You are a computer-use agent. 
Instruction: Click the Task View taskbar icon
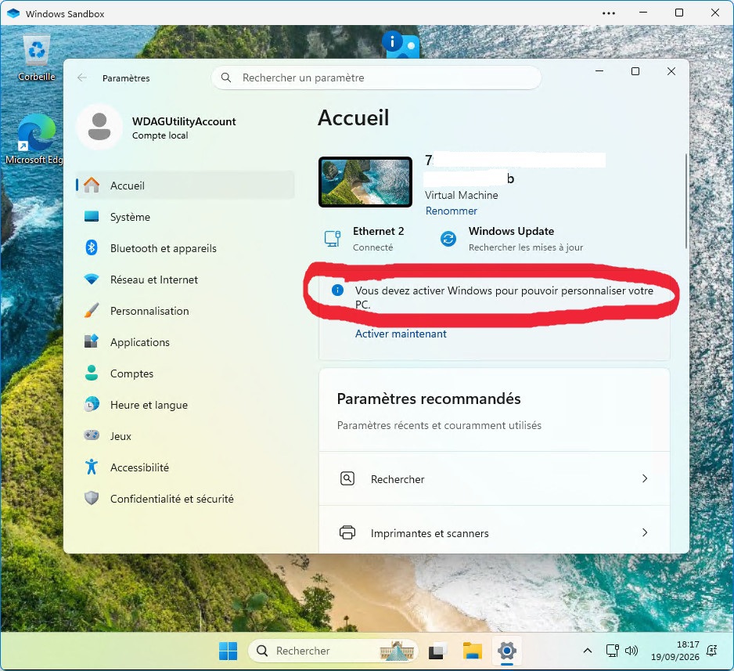(437, 651)
